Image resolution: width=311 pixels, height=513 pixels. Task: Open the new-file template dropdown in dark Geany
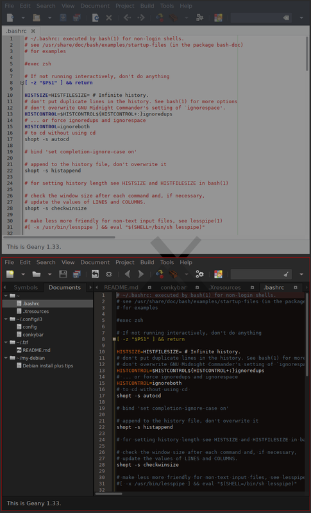23,274
